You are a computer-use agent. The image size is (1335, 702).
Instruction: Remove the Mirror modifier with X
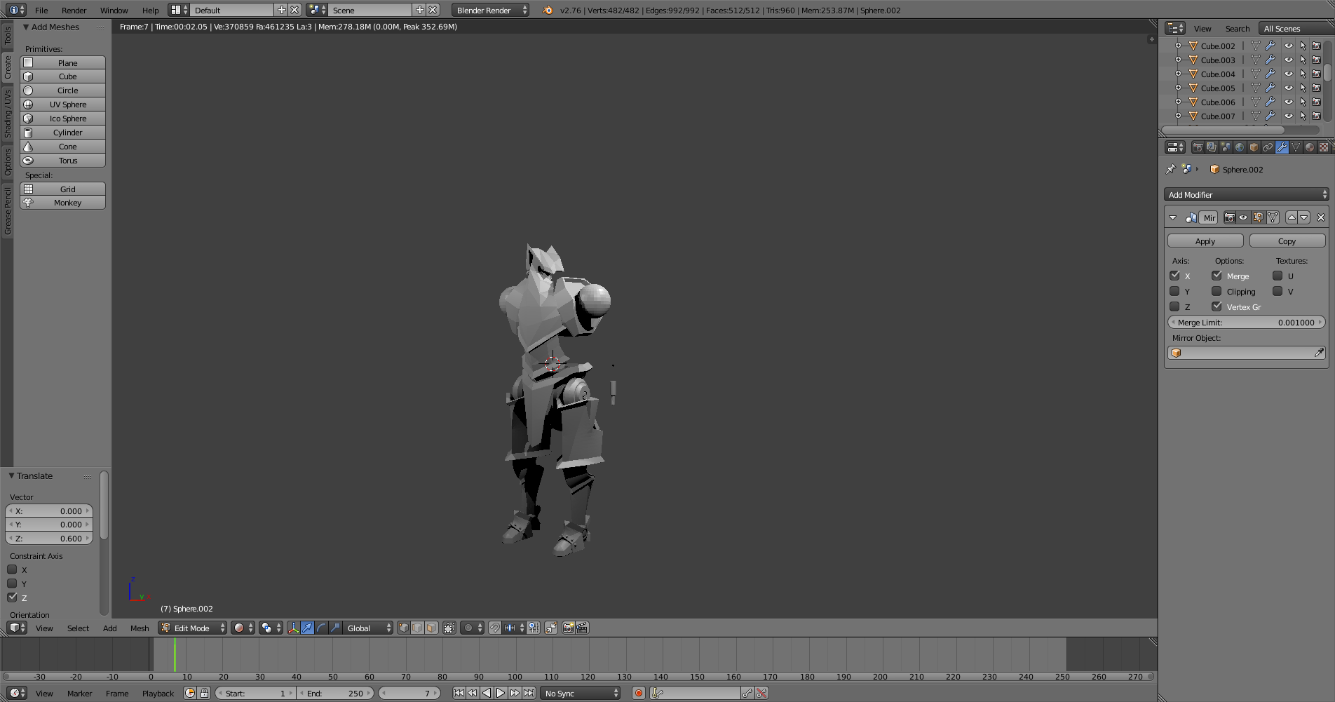tap(1321, 218)
